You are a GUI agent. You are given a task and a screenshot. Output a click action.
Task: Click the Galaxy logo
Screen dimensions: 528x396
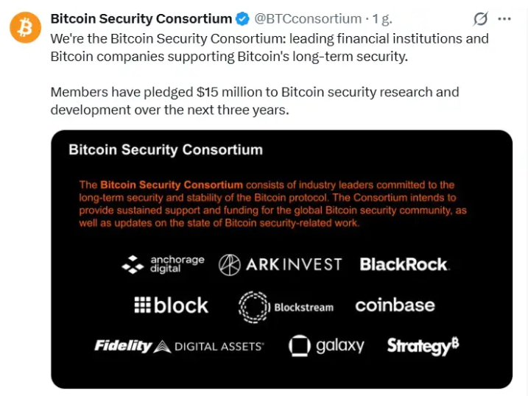coord(326,346)
